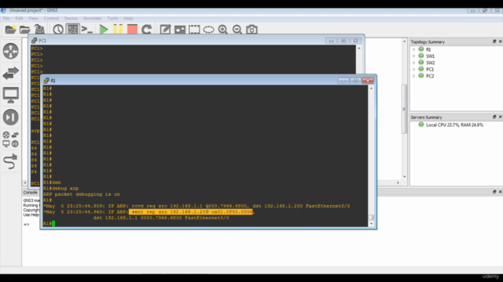
Task: Undock the Servers Summary panel
Action: [x=494, y=117]
